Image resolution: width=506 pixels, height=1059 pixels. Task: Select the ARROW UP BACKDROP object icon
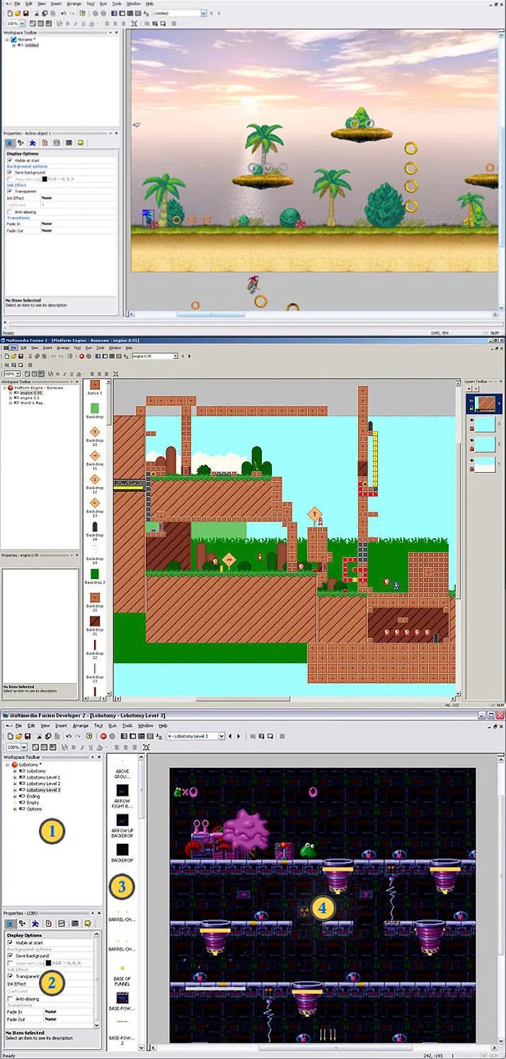(122, 819)
